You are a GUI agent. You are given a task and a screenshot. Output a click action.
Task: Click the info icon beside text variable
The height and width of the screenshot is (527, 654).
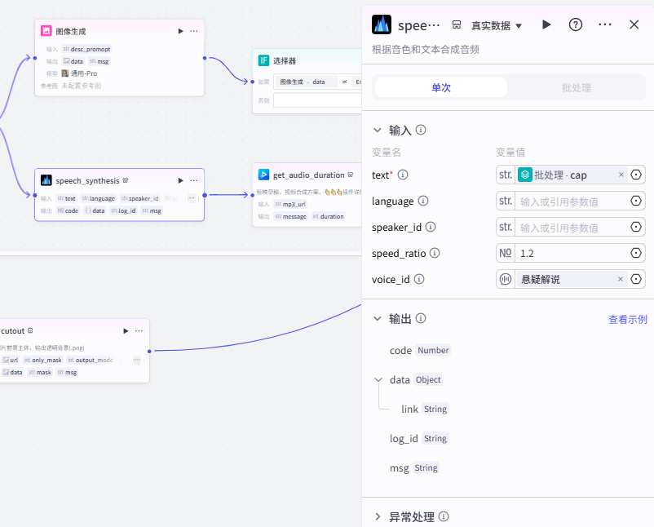pyautogui.click(x=403, y=175)
